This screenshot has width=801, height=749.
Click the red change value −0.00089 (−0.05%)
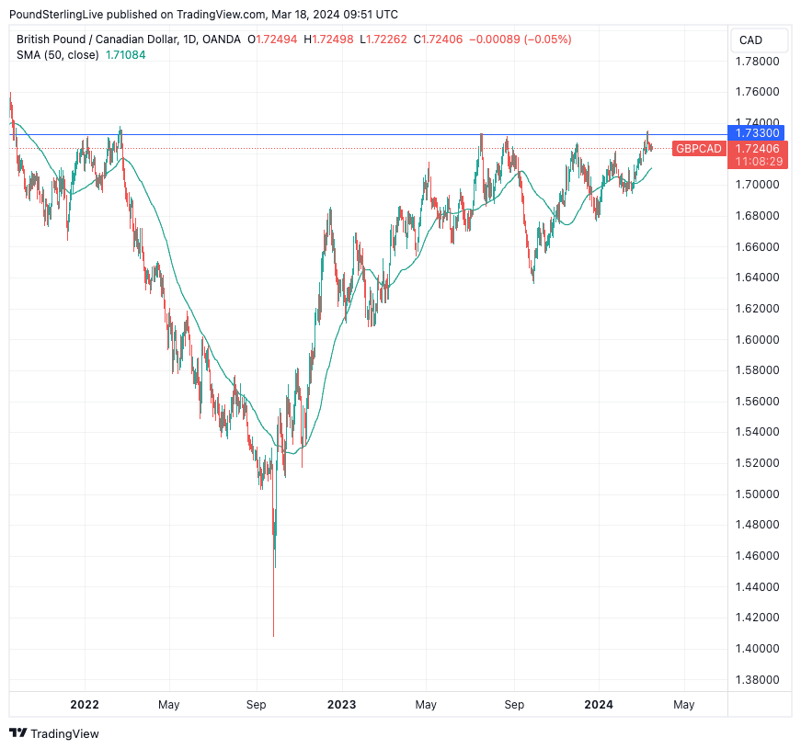(520, 40)
